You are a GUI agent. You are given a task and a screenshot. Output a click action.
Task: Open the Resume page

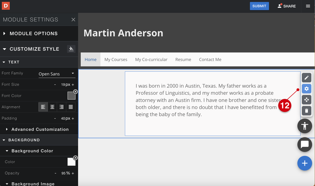183,60
